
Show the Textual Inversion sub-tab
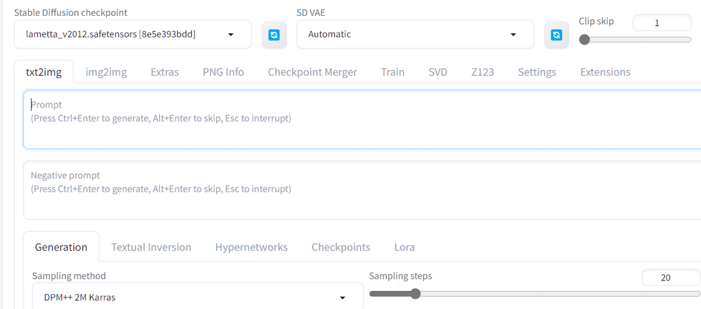pyautogui.click(x=151, y=247)
